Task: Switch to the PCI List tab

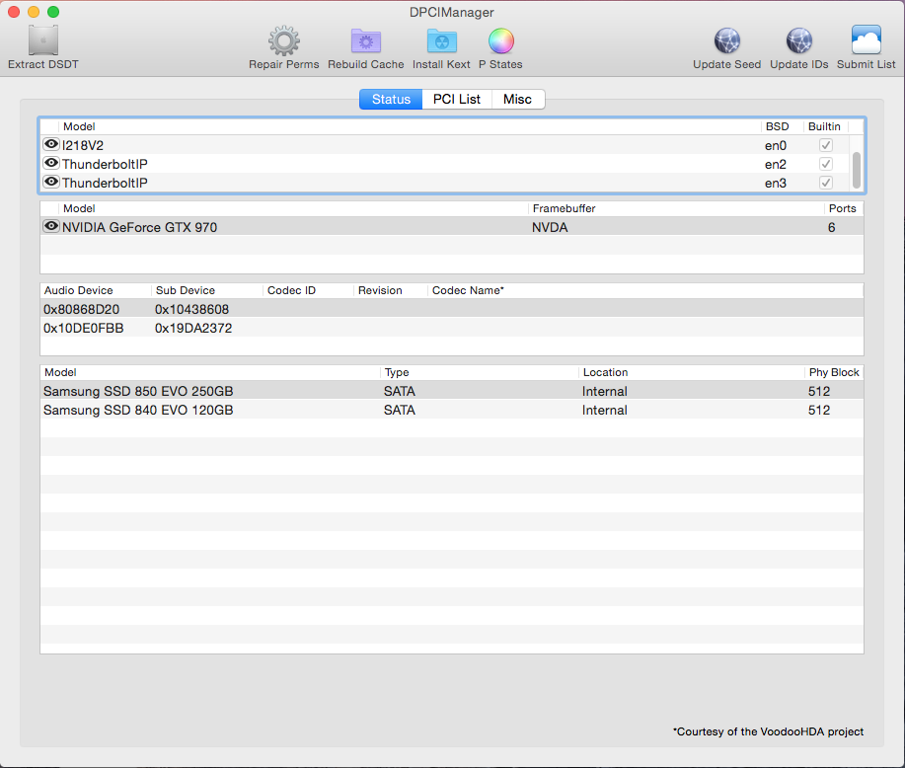Action: coord(457,99)
